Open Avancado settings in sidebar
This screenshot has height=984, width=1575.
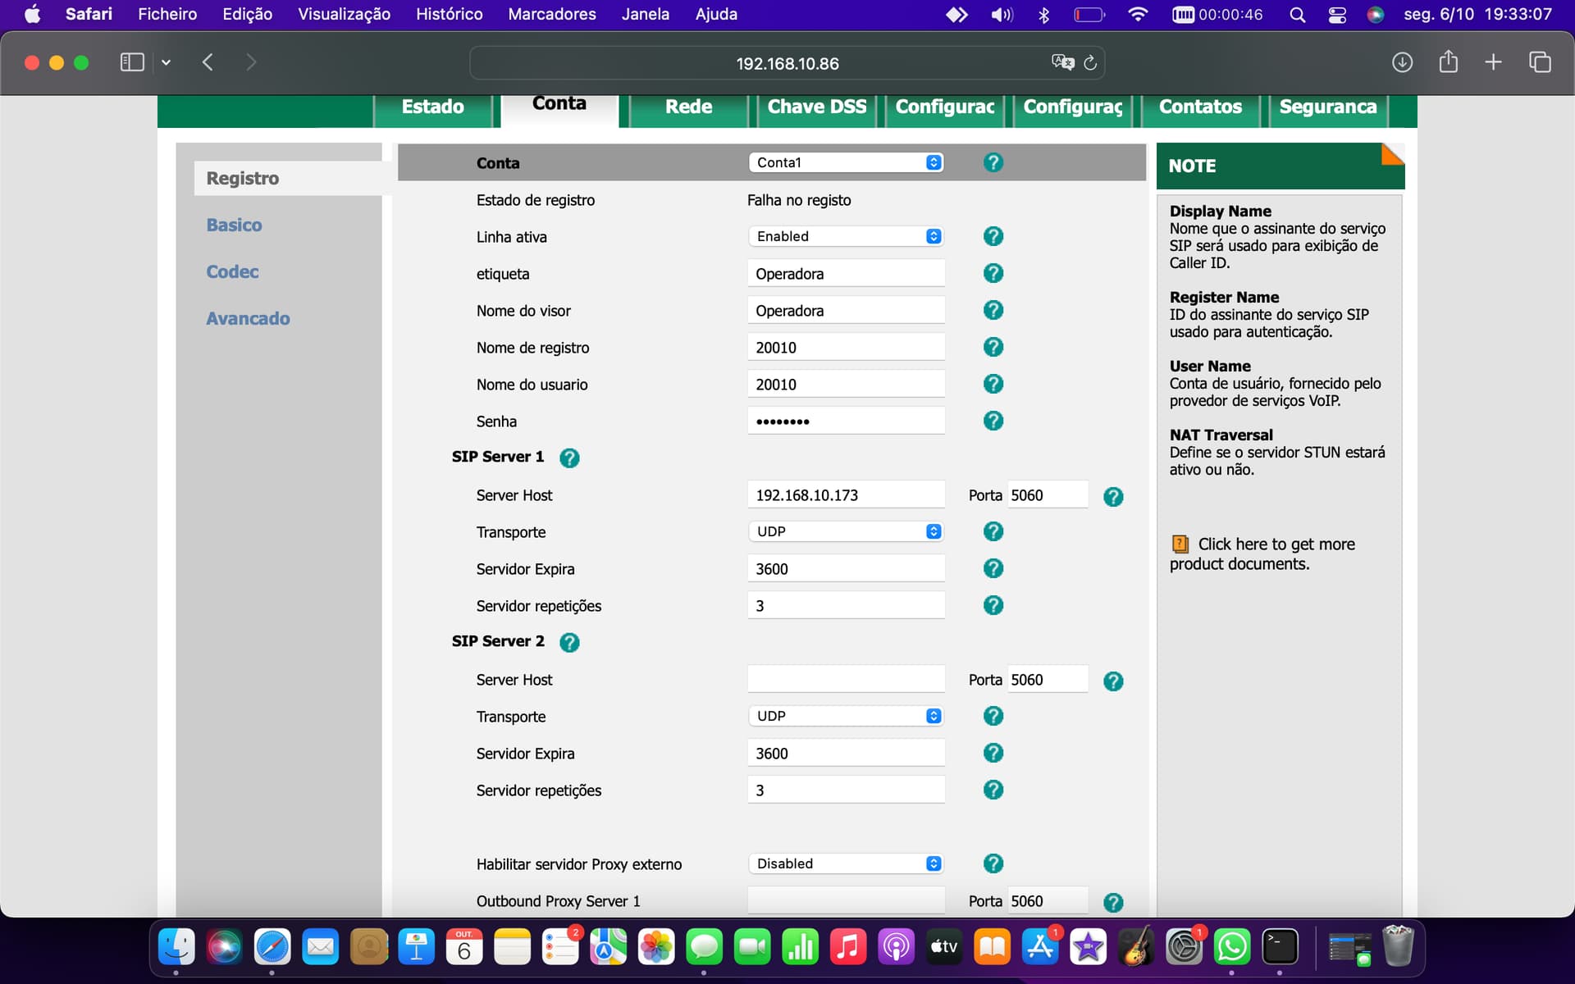coord(248,318)
